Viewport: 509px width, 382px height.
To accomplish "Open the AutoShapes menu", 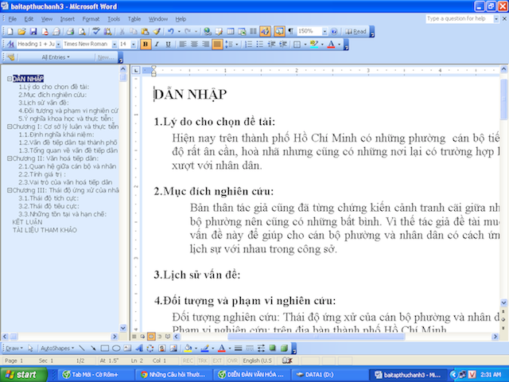I will click(x=57, y=349).
